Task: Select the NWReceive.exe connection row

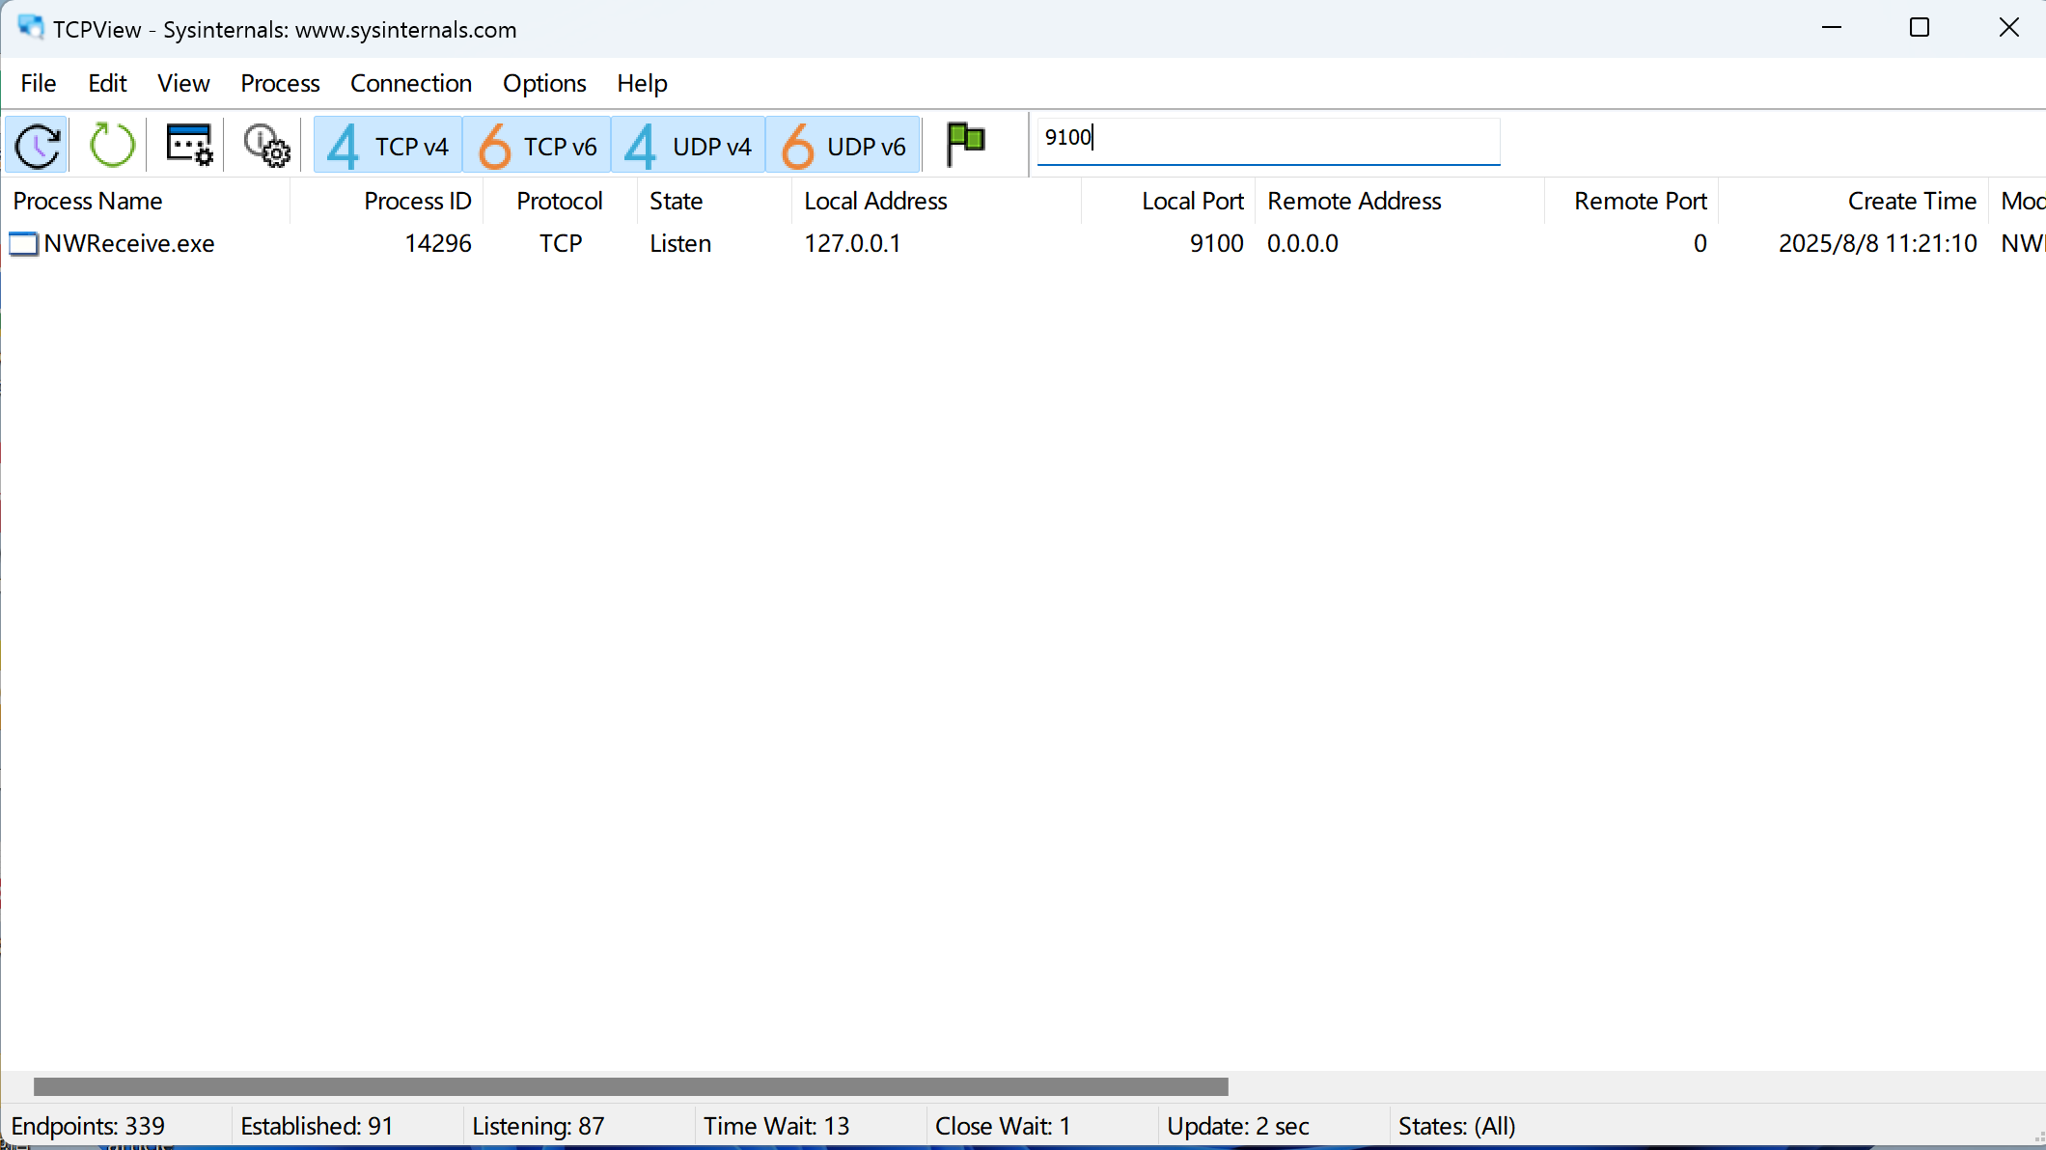Action: pyautogui.click(x=676, y=244)
